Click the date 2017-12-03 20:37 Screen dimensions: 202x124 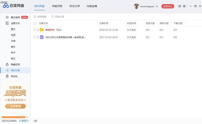109,37
